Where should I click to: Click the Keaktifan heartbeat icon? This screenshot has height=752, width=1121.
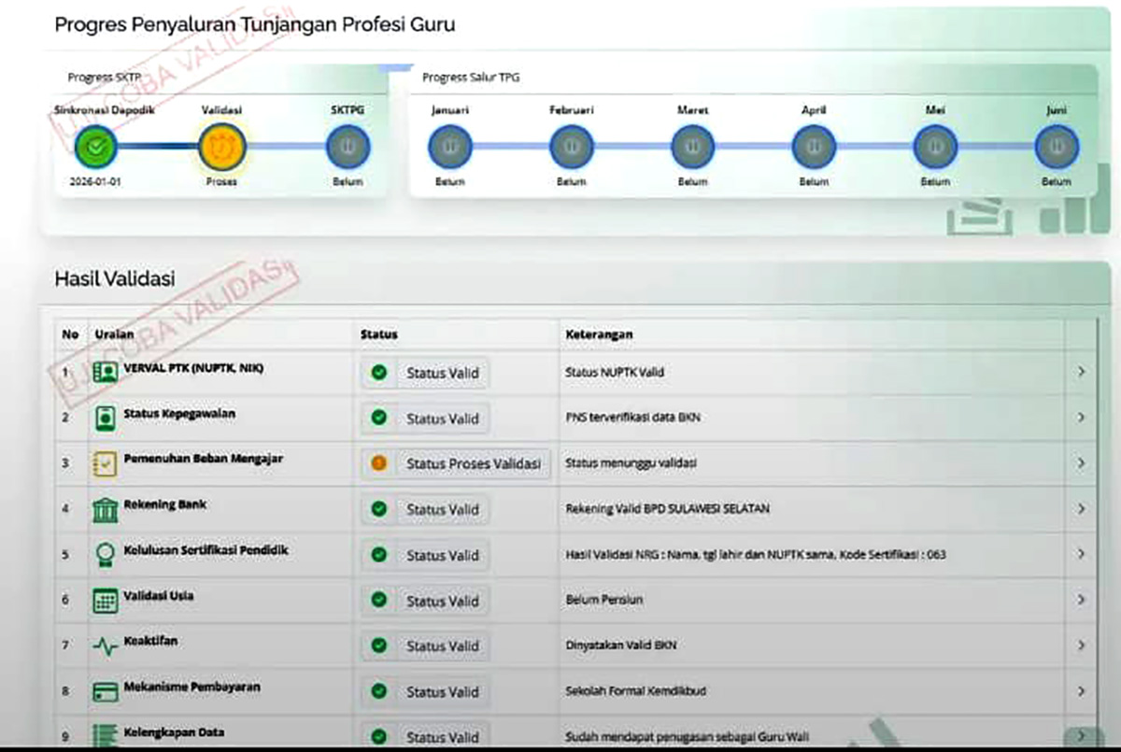(106, 644)
